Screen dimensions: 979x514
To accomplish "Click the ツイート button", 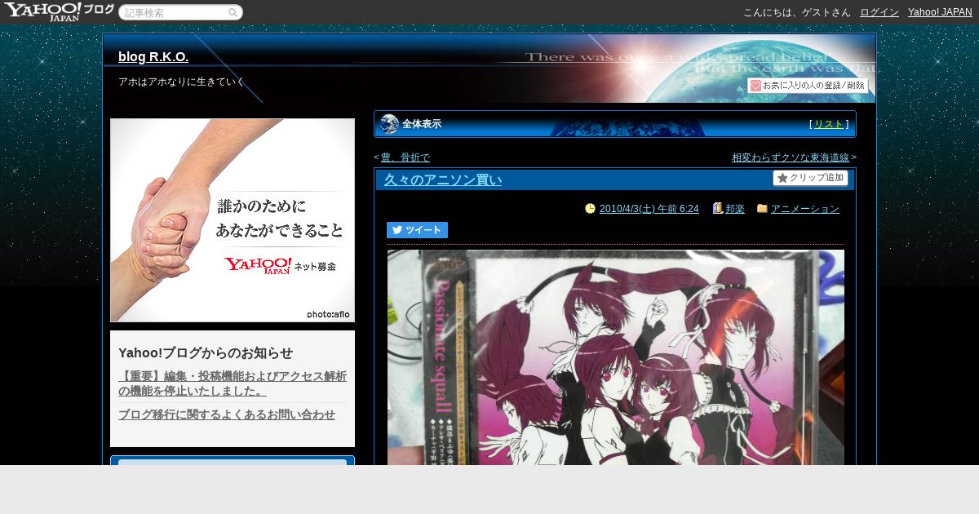I will click(417, 230).
